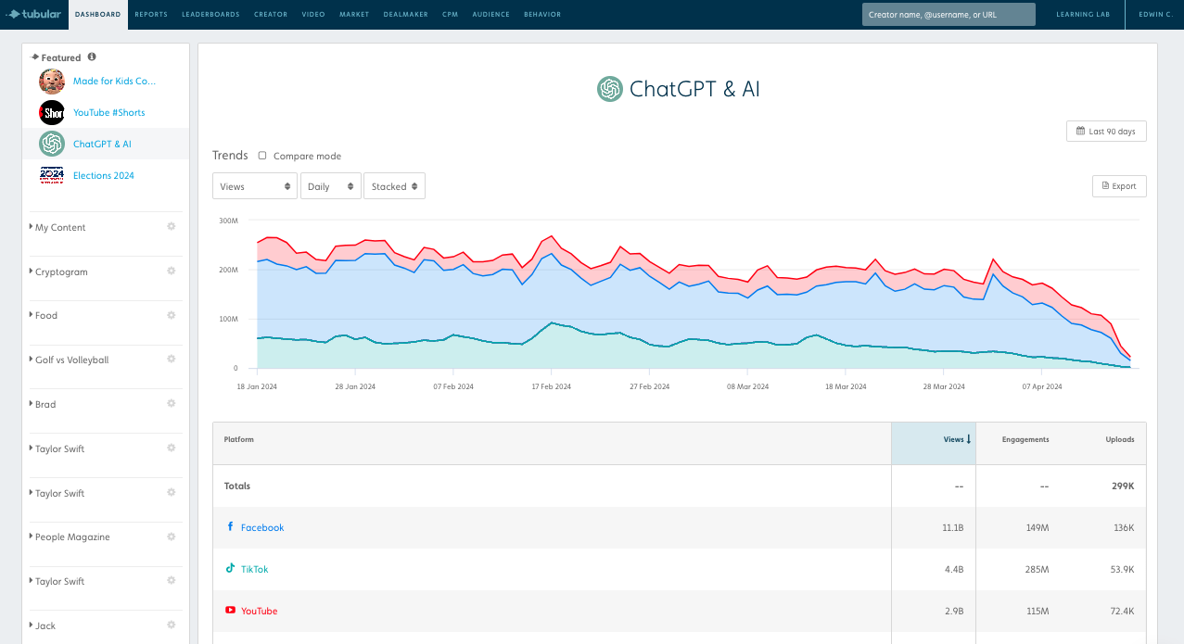Click the TikTok platform icon

point(230,568)
